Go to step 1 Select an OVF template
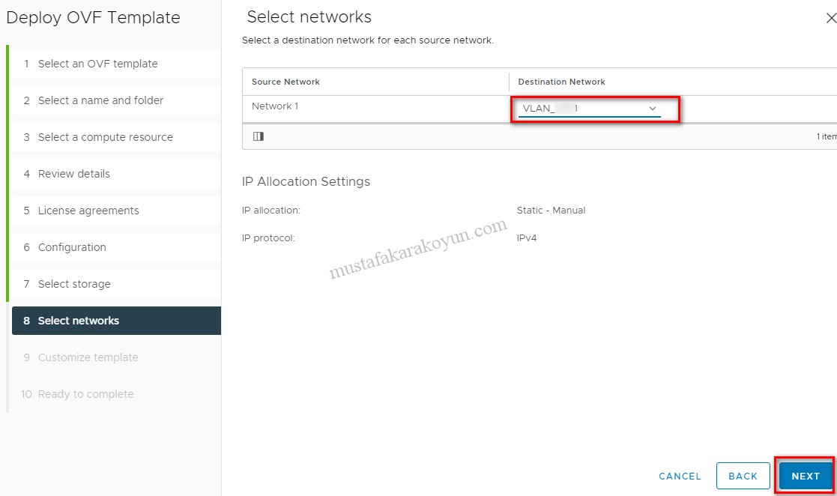 97,64
